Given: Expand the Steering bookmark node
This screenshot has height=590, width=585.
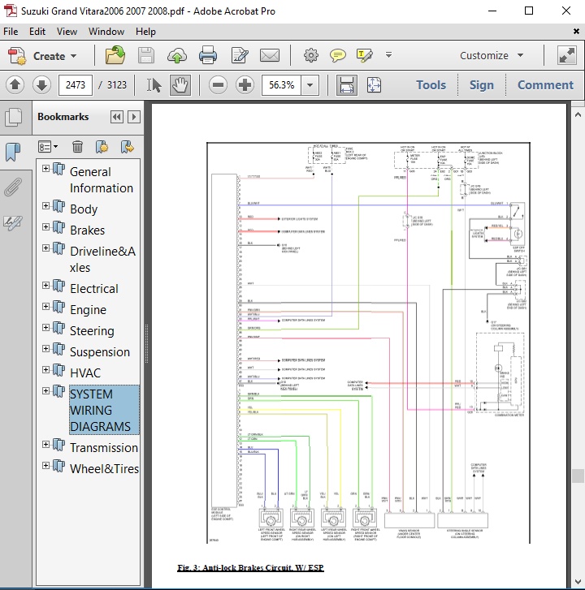Looking at the screenshot, I should 45,327.
